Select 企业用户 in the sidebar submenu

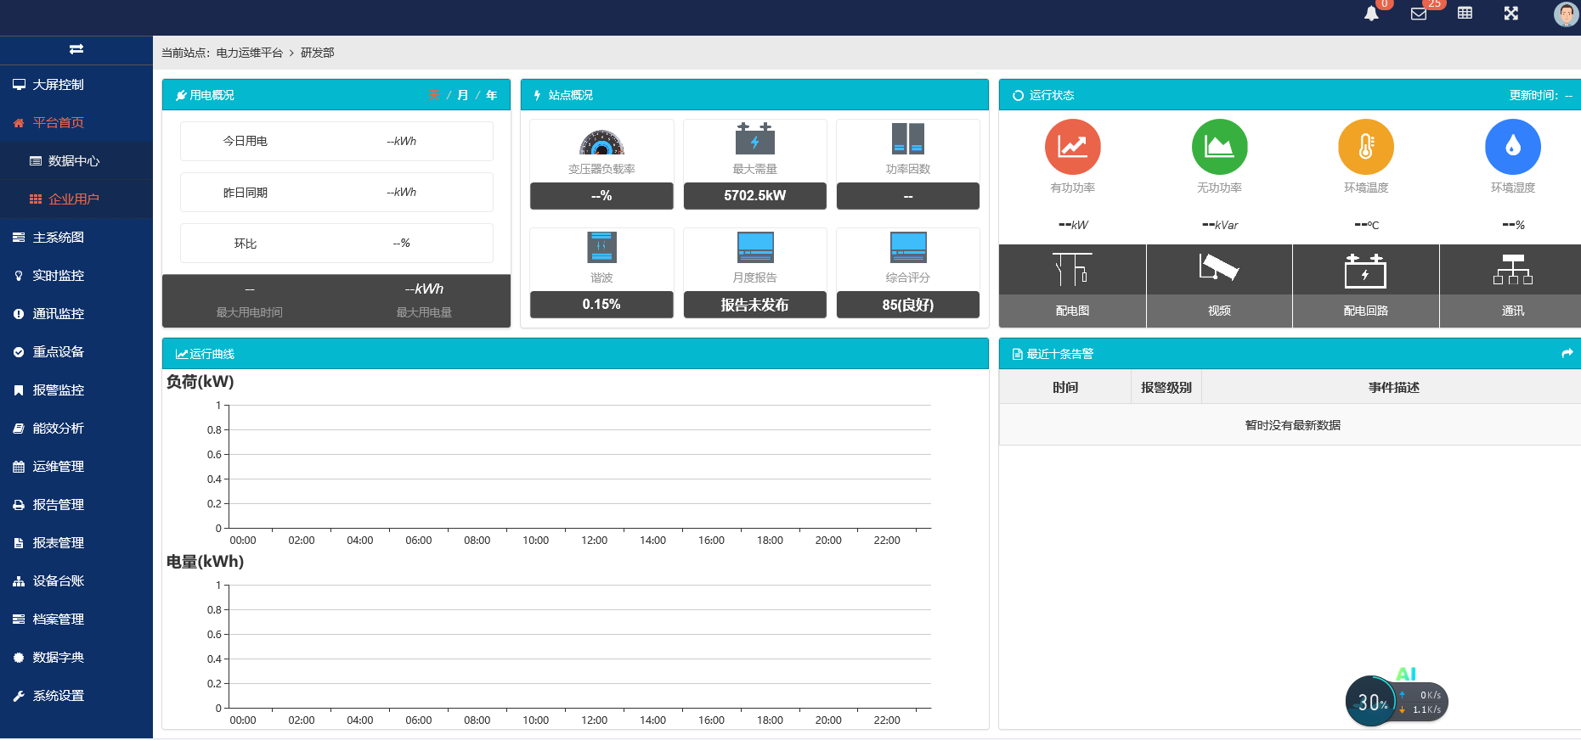(73, 199)
